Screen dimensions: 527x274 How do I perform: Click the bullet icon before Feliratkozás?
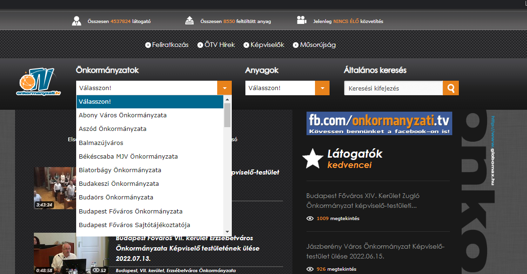[148, 45]
